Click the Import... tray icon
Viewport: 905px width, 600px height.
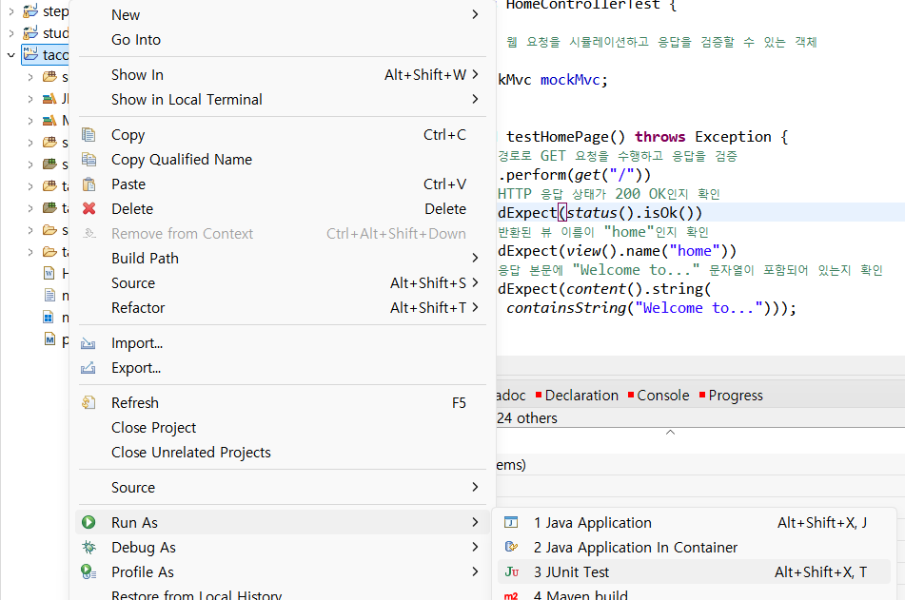coord(89,343)
